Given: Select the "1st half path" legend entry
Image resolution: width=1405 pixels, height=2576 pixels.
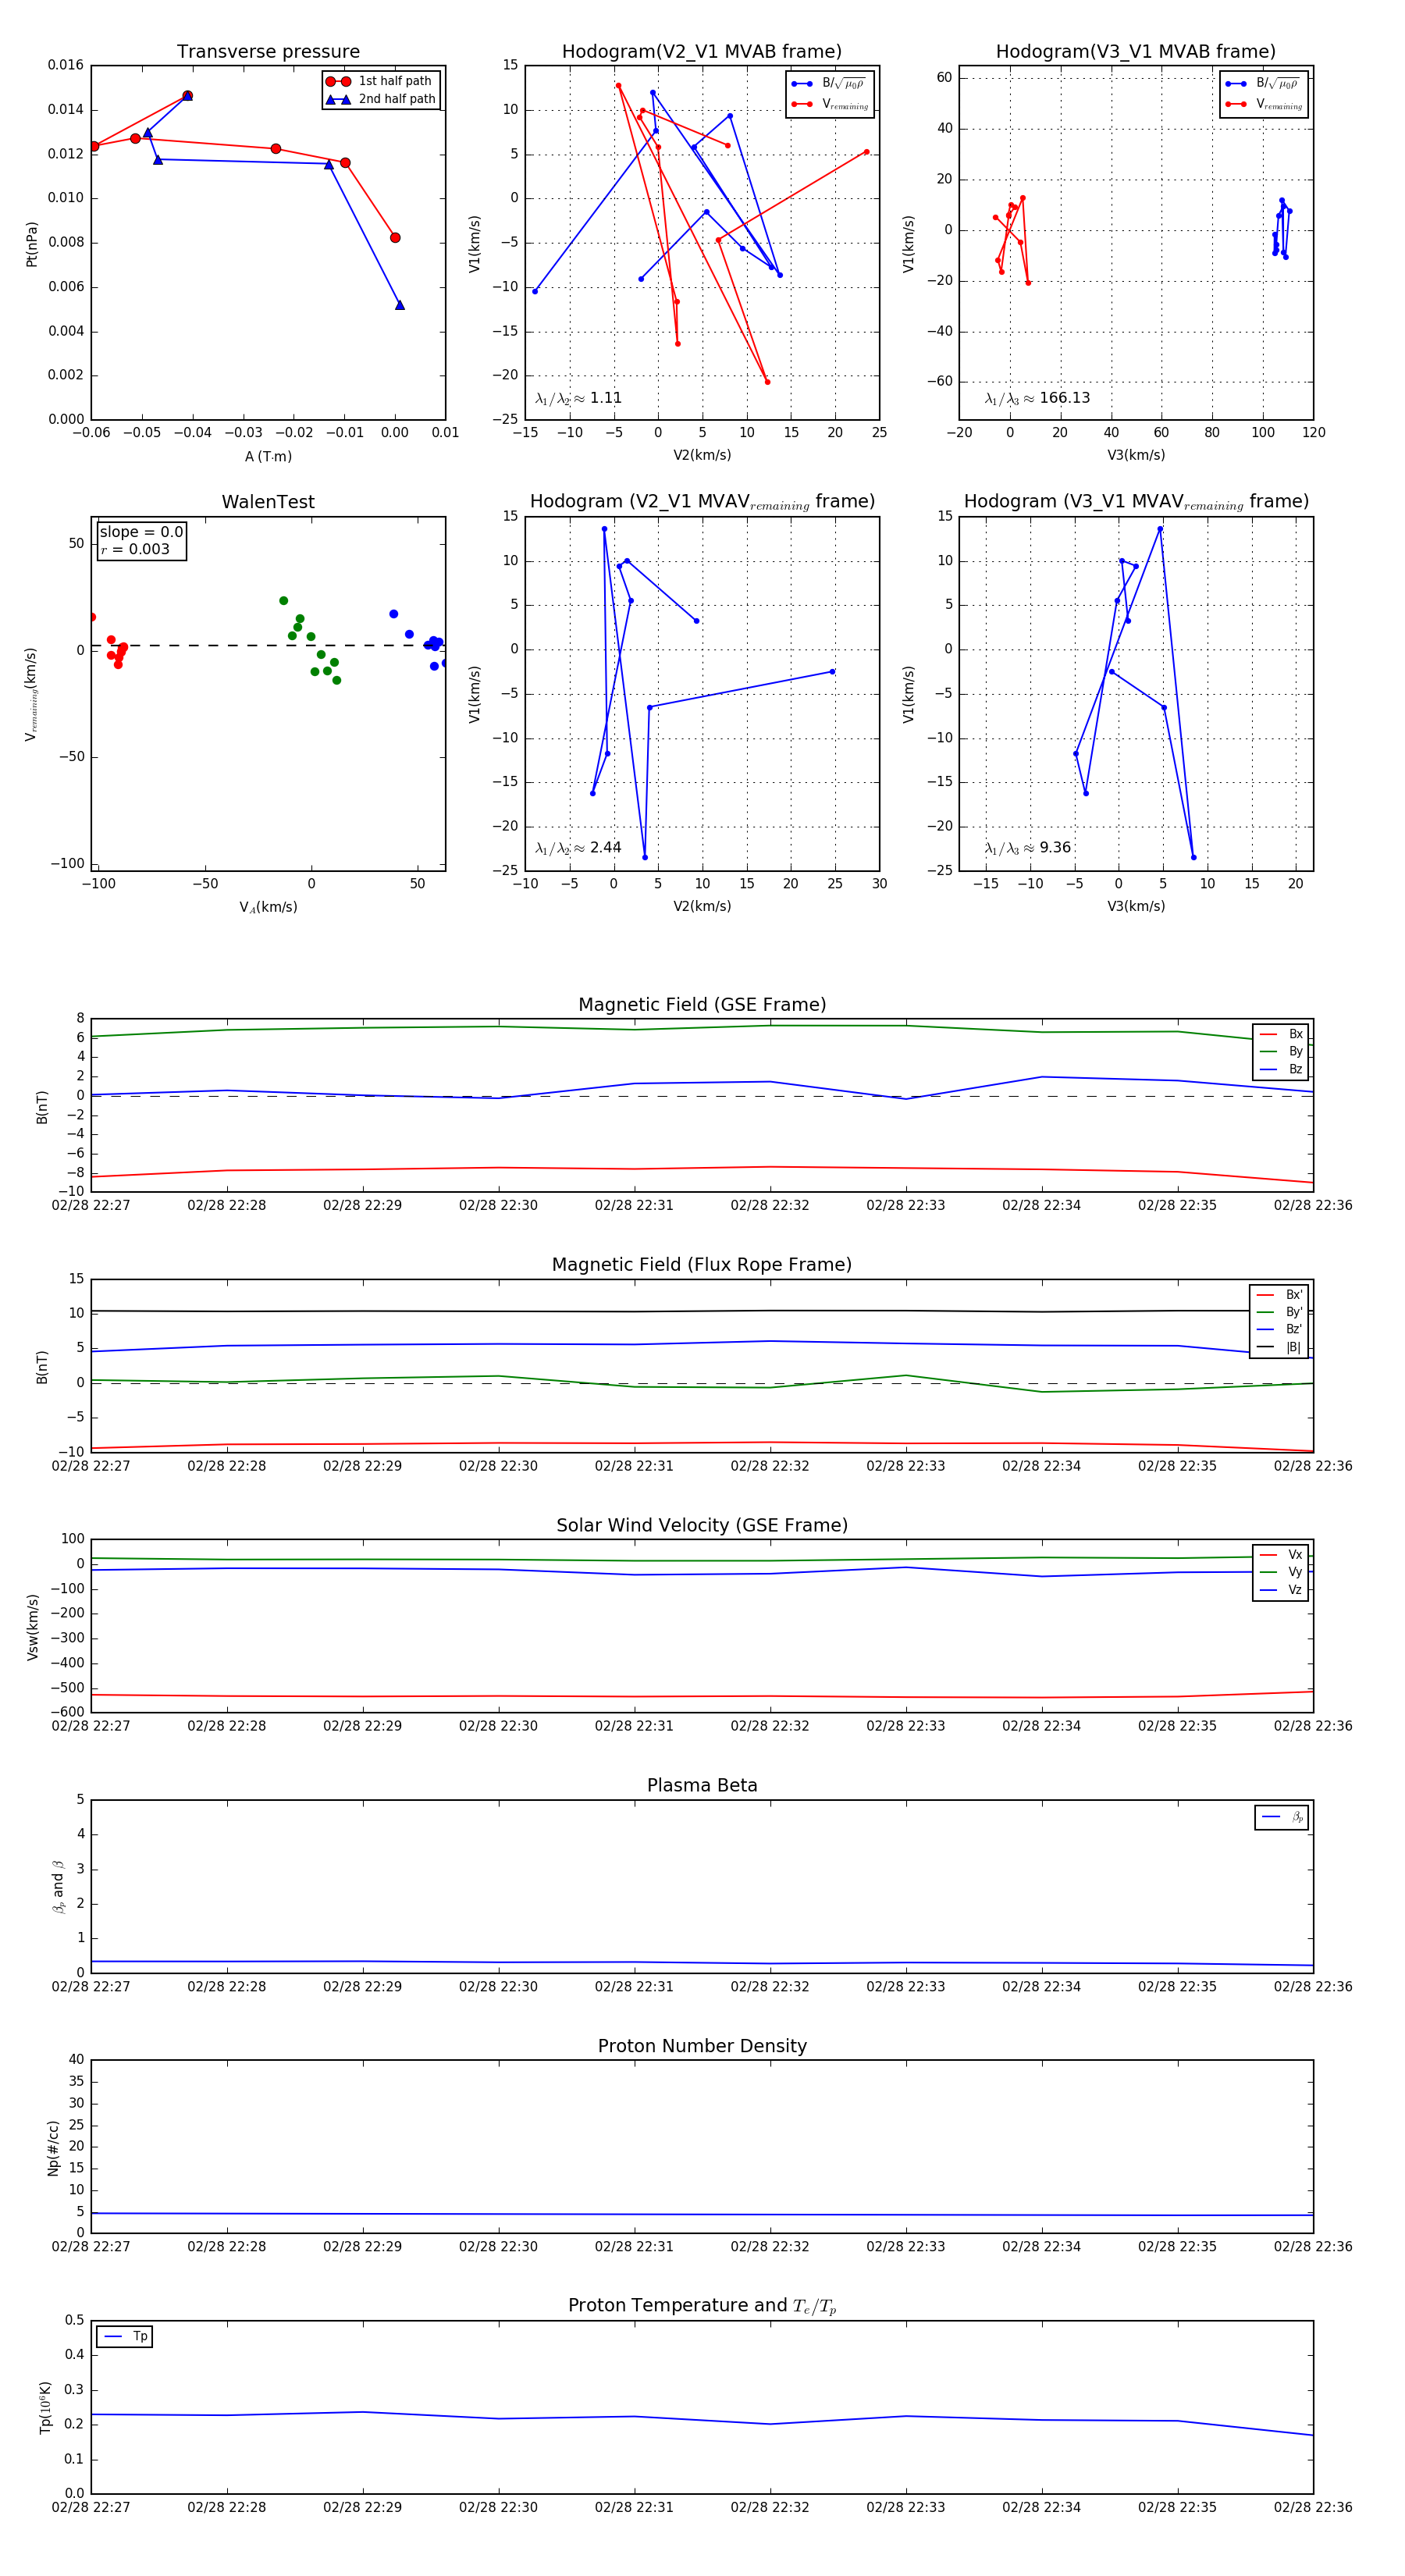Looking at the screenshot, I should point(380,81).
